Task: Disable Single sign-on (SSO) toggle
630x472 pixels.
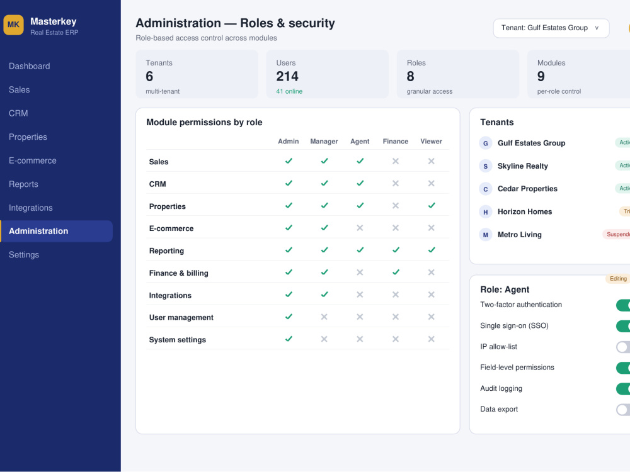Action: (x=623, y=326)
